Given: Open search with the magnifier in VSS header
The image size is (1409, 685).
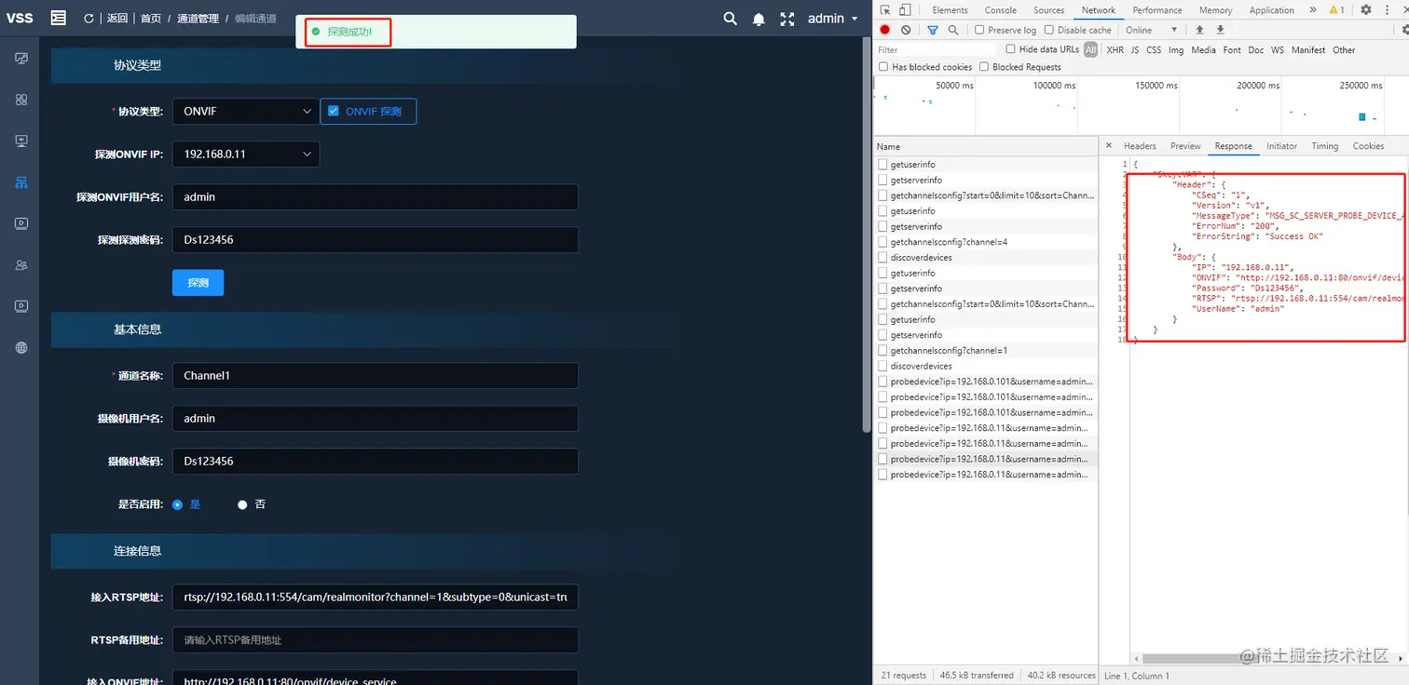Looking at the screenshot, I should pyautogui.click(x=731, y=19).
